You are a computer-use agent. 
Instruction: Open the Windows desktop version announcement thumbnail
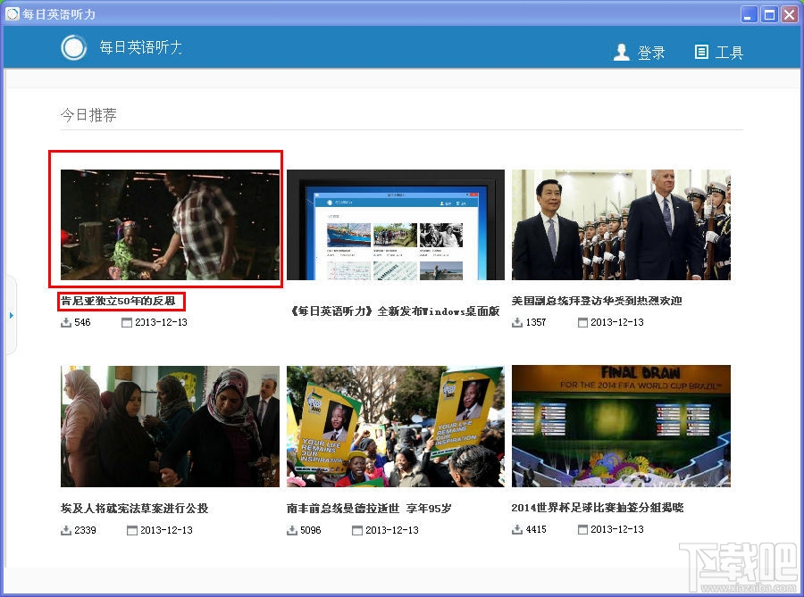click(x=396, y=225)
